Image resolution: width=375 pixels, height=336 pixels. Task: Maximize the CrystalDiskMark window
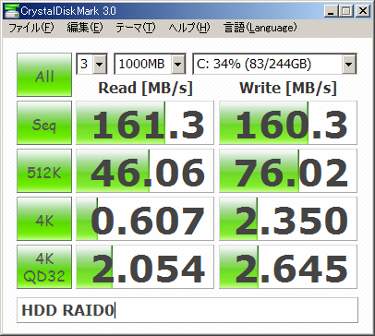point(346,11)
